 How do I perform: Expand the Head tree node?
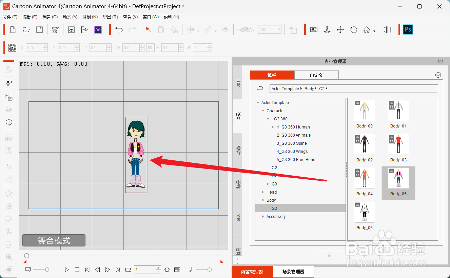pos(263,192)
